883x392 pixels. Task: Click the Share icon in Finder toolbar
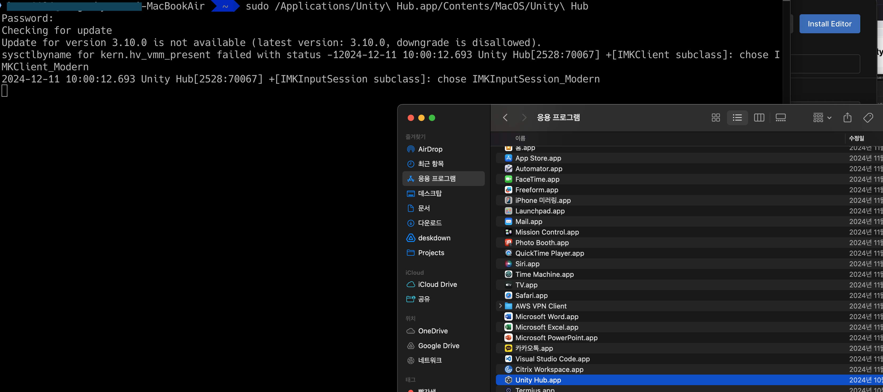tap(847, 118)
